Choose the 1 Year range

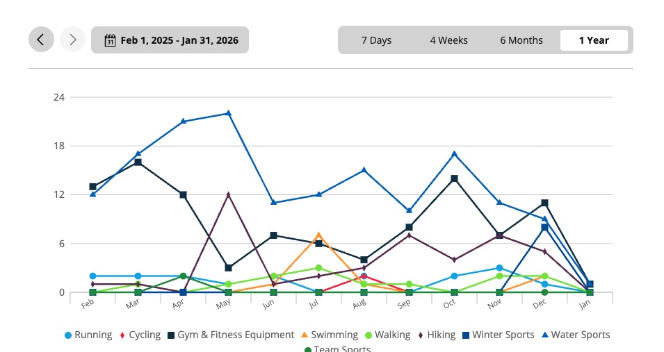pyautogui.click(x=594, y=40)
